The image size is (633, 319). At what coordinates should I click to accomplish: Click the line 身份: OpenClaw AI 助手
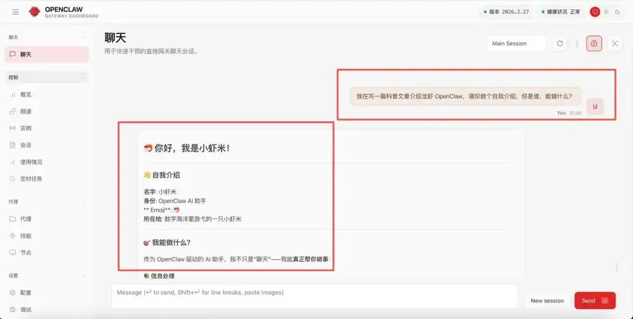[175, 201]
